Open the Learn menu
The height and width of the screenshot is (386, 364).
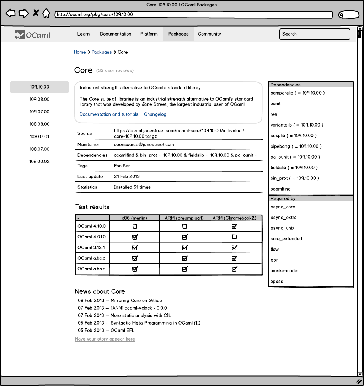pos(84,34)
